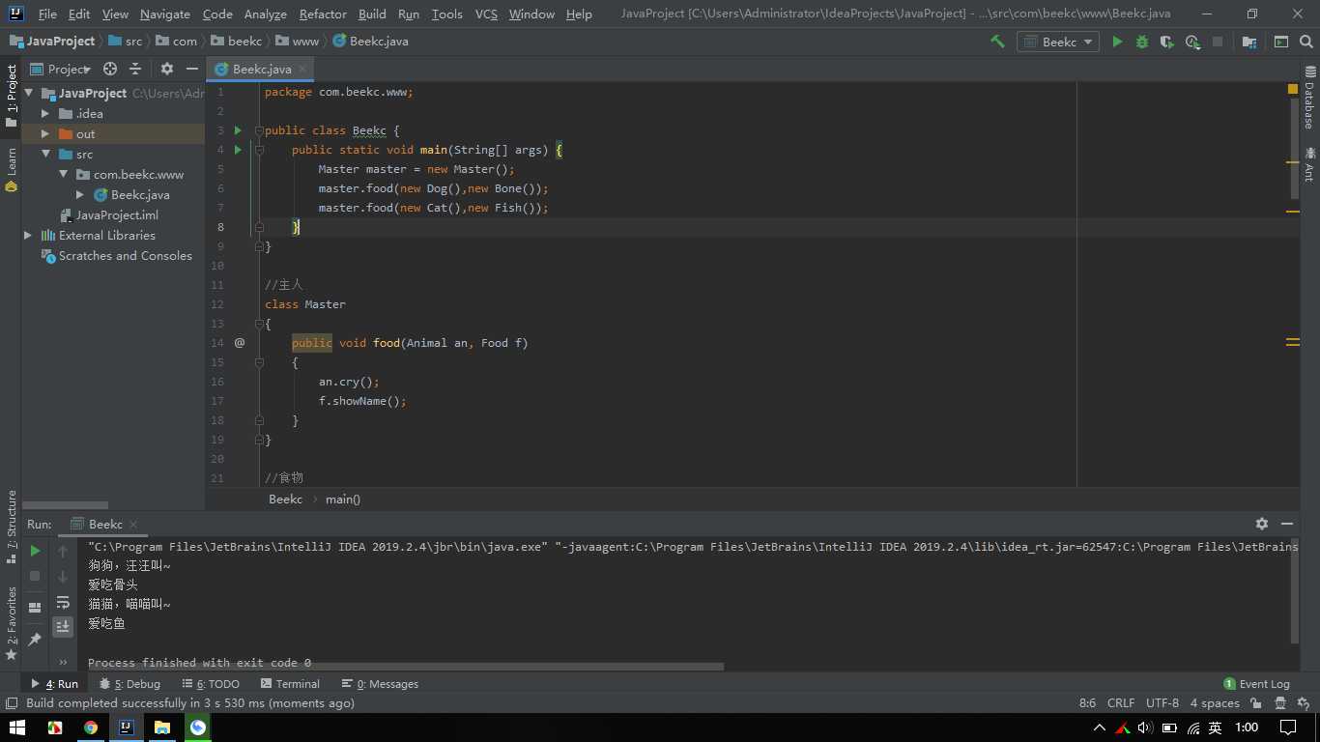1320x742 pixels.
Task: Click the run gutter arrow beside class Beekc
Action: pos(238,130)
